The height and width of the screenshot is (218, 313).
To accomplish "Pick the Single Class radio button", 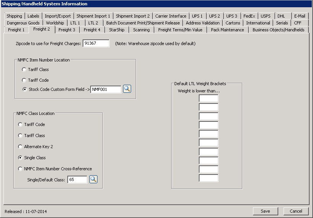I will point(21,158).
